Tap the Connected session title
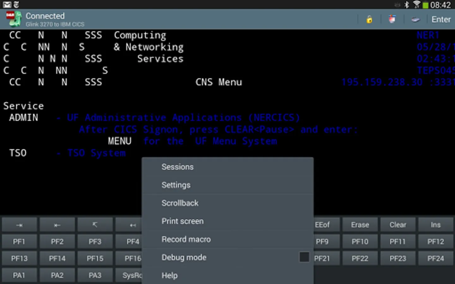The width and height of the screenshot is (455, 284). 45,16
